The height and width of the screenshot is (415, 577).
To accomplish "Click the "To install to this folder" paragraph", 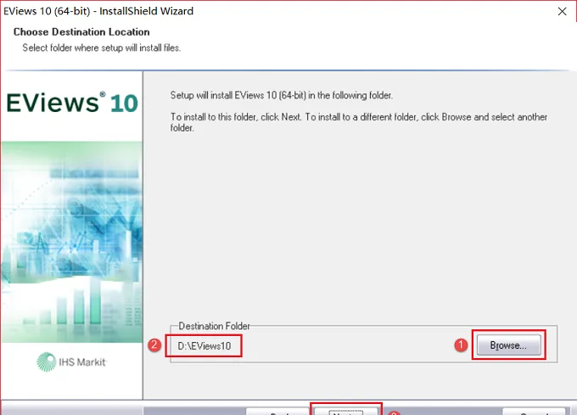I will click(x=359, y=122).
